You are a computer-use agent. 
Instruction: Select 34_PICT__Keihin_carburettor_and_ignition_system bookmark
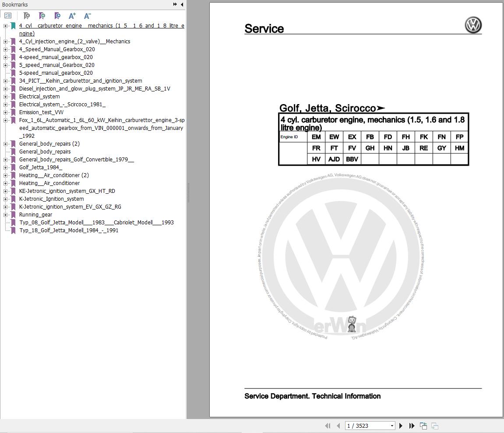[x=81, y=81]
